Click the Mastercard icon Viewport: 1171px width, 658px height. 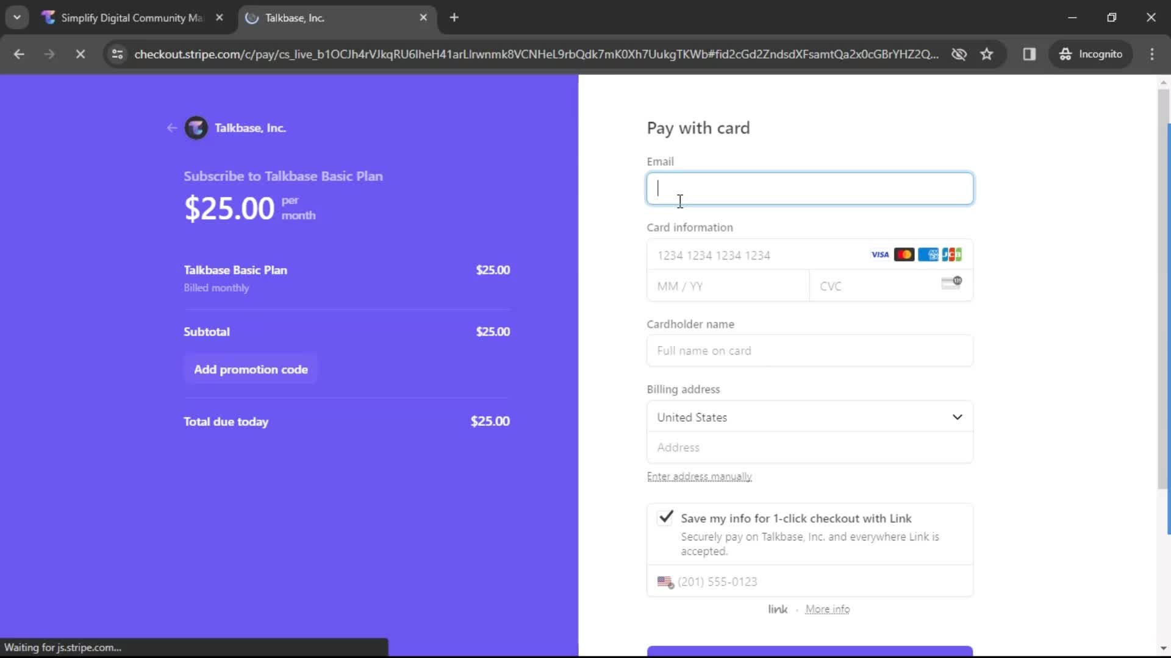tap(903, 255)
